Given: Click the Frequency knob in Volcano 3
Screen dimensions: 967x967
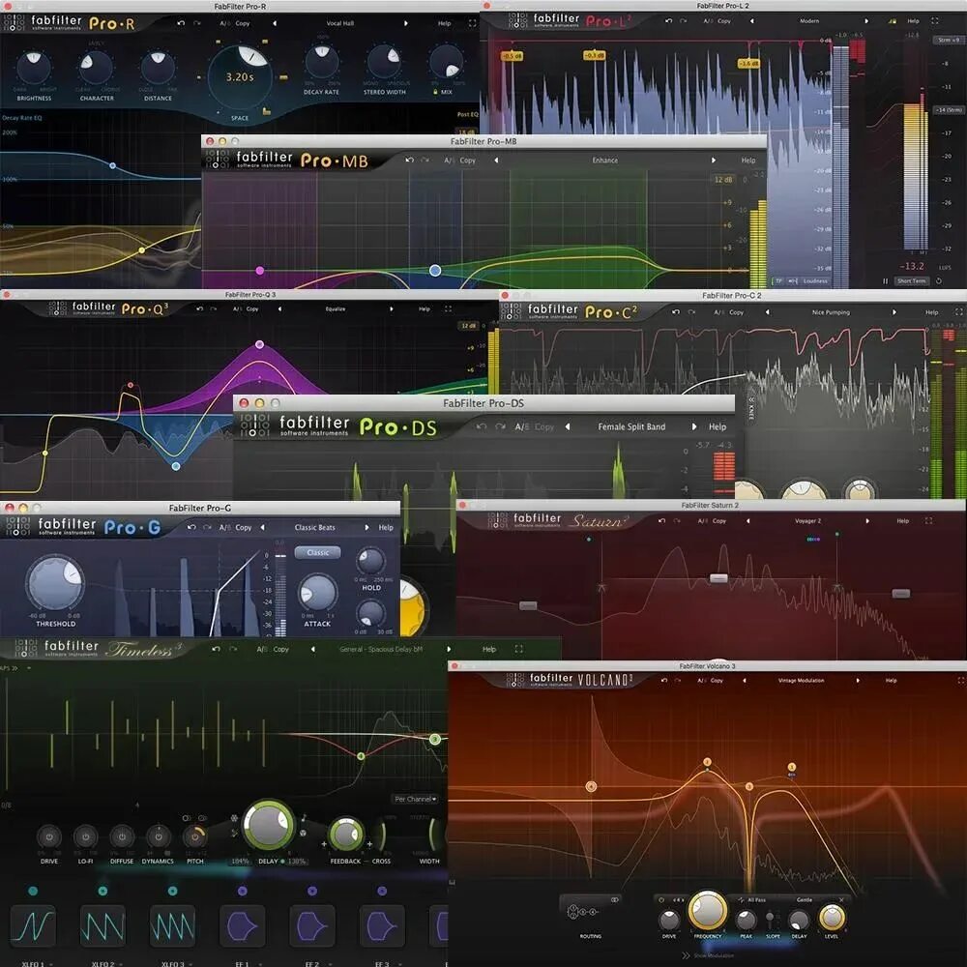Looking at the screenshot, I should (x=708, y=910).
